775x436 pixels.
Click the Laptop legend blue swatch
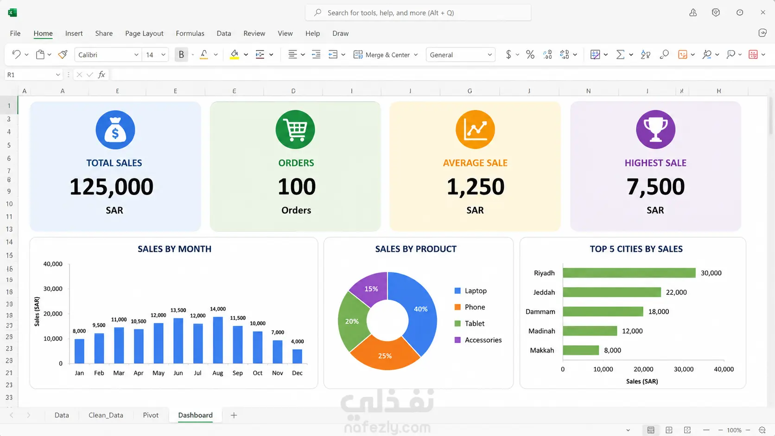pos(457,291)
